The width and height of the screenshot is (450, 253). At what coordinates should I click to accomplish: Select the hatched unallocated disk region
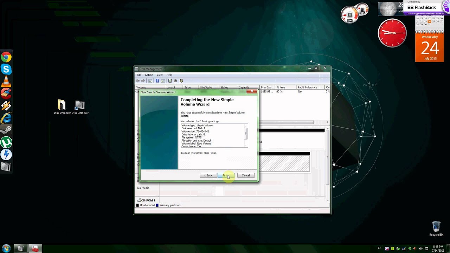[x=284, y=163]
